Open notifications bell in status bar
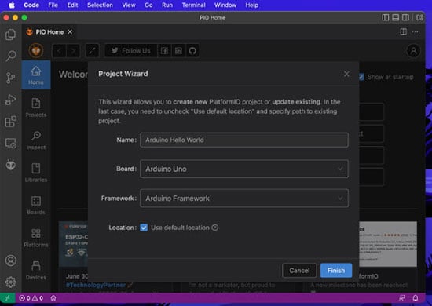432x306 pixels. pos(416,297)
